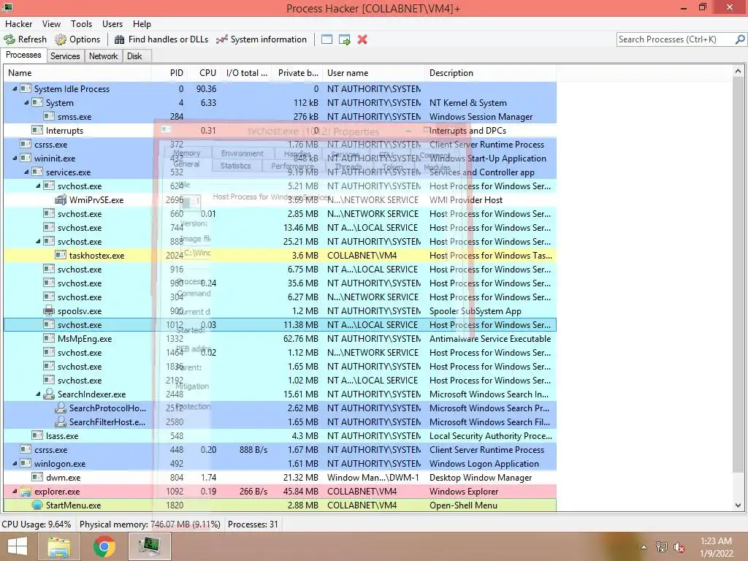Open the Help menu

[142, 24]
